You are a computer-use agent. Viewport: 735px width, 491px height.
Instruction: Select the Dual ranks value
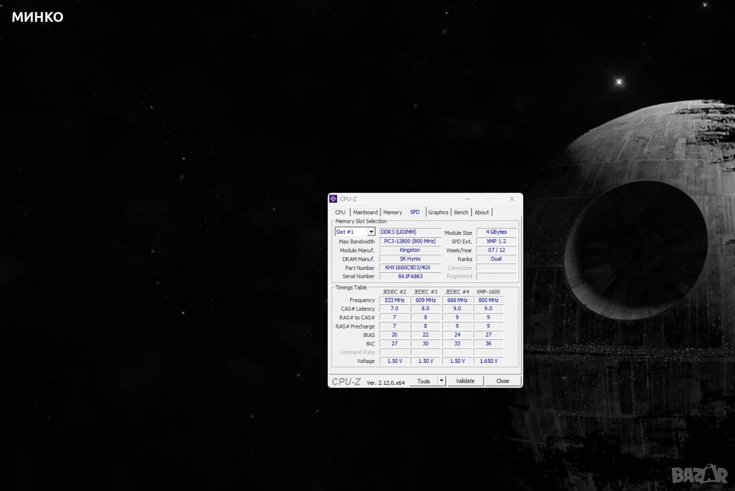coord(496,259)
